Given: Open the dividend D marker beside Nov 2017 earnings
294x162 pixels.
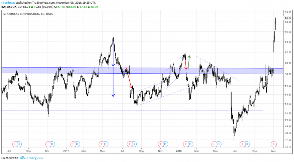Looking at the screenshot, I should coord(165,144).
